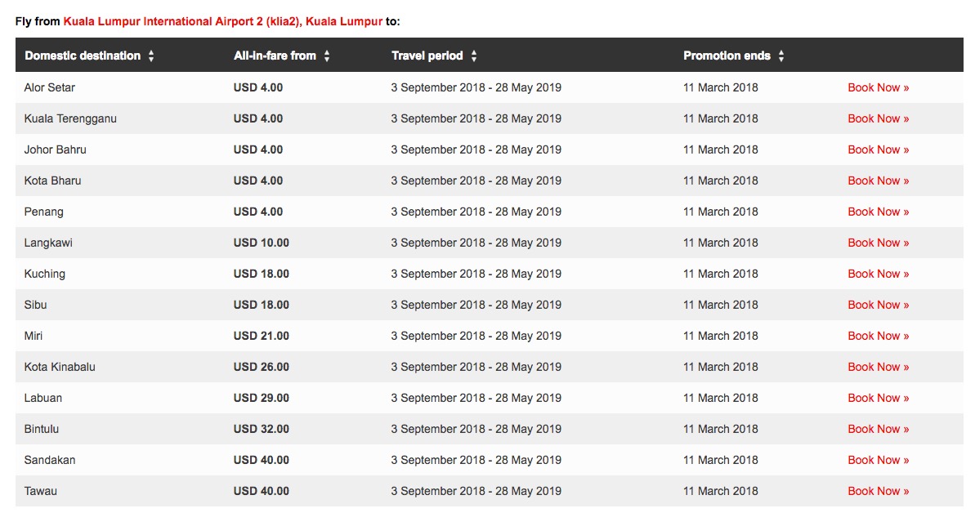This screenshot has height=513, width=975.
Task: Click the USD 4.00 fare for Penang
Action: point(258,212)
